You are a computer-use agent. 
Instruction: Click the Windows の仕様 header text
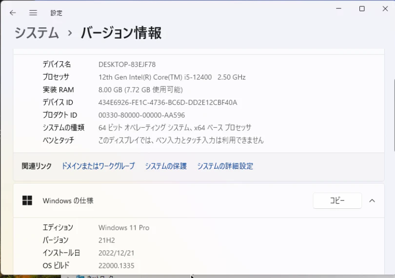click(x=68, y=200)
